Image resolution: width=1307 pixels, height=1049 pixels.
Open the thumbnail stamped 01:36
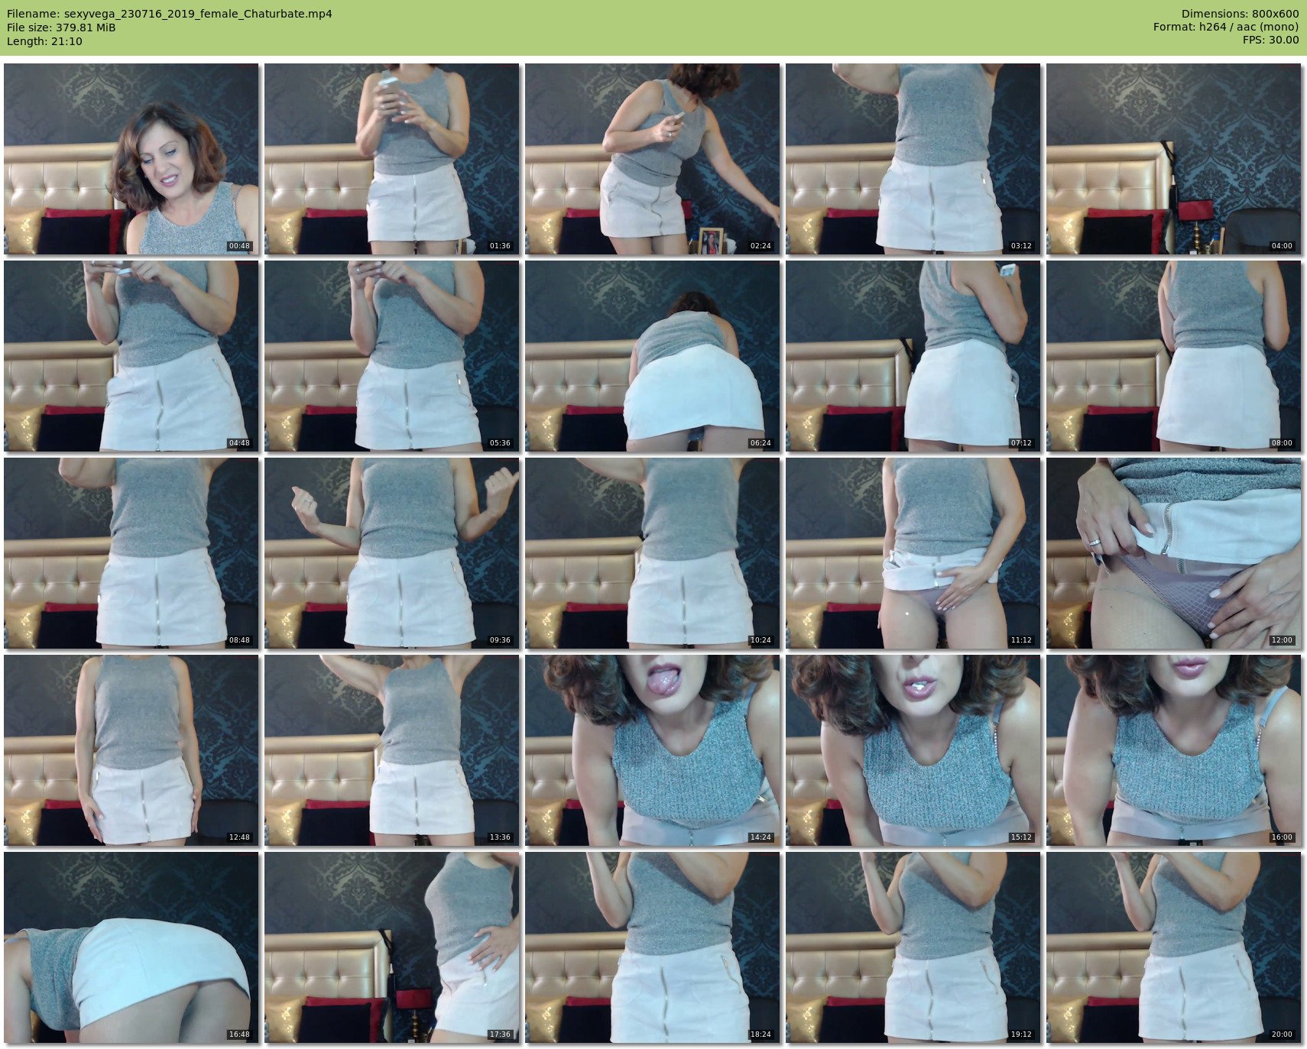(x=392, y=159)
